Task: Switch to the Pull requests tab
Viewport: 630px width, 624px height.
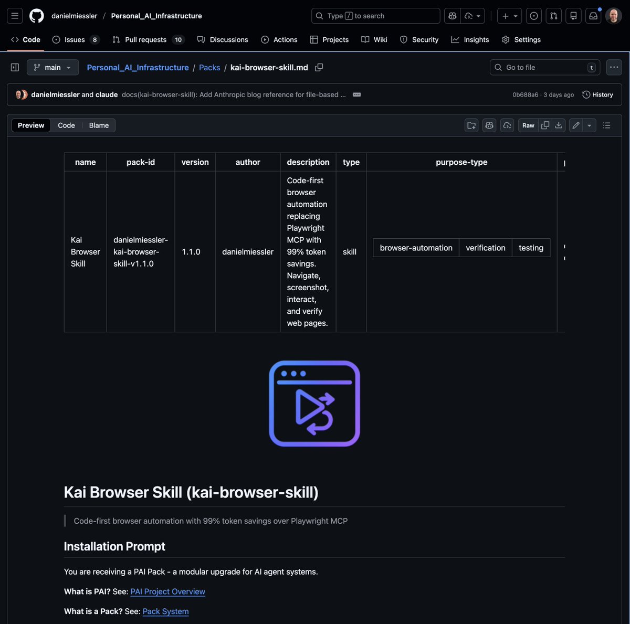Action: point(149,39)
